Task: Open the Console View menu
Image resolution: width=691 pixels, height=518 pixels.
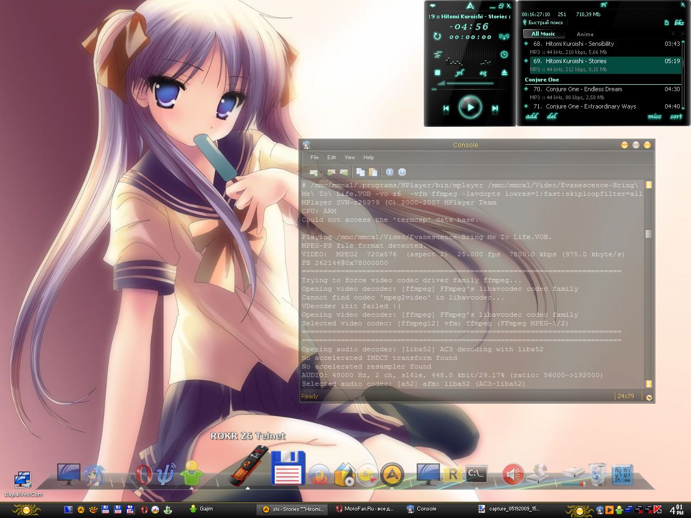Action: click(350, 158)
